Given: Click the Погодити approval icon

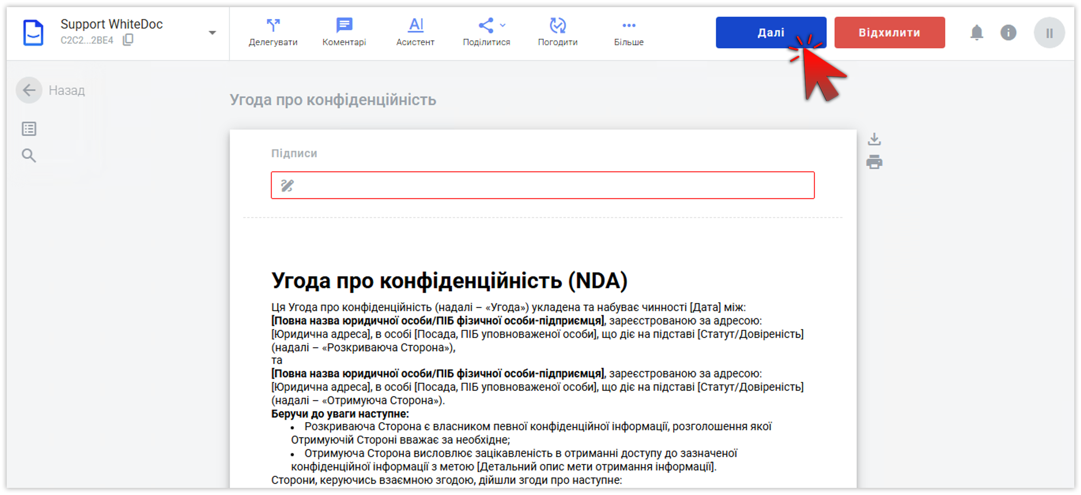Looking at the screenshot, I should tap(557, 26).
